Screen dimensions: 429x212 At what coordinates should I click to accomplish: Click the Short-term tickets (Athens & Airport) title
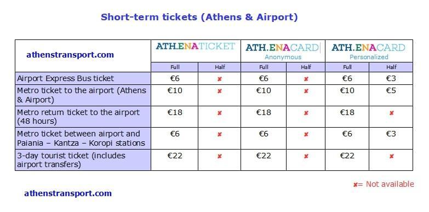point(199,17)
